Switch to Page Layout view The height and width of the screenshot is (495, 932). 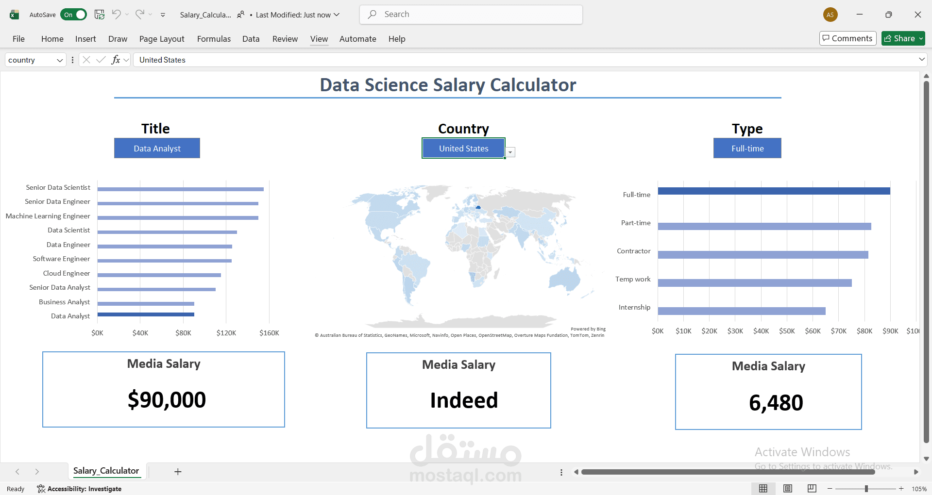(788, 489)
